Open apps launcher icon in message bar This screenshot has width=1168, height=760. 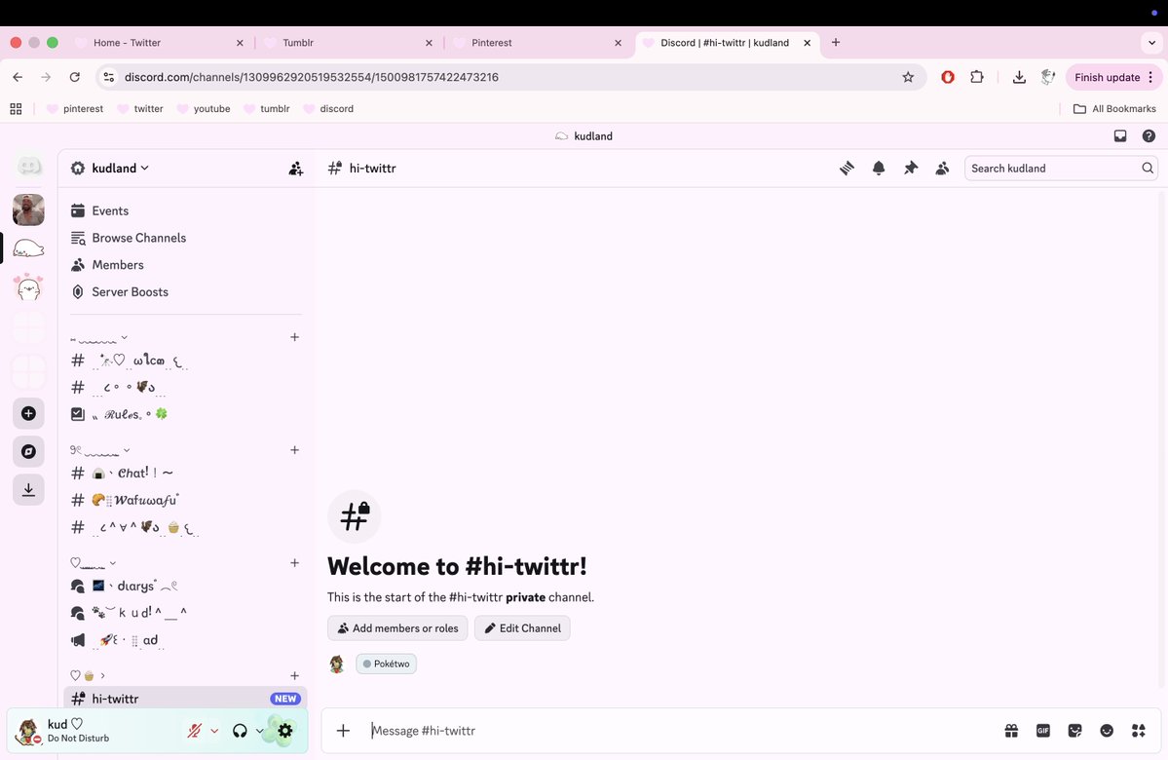tap(1139, 731)
